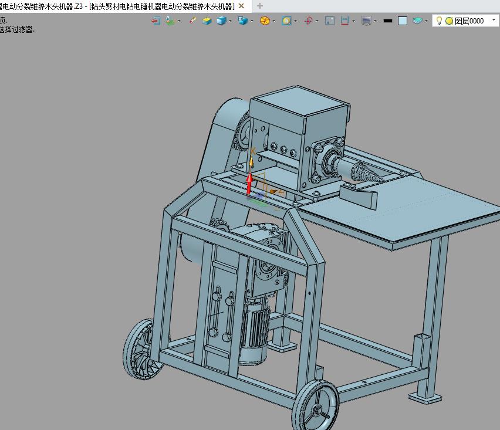
Task: Expand dropdown beside yellow framed icon
Action: coord(295,21)
